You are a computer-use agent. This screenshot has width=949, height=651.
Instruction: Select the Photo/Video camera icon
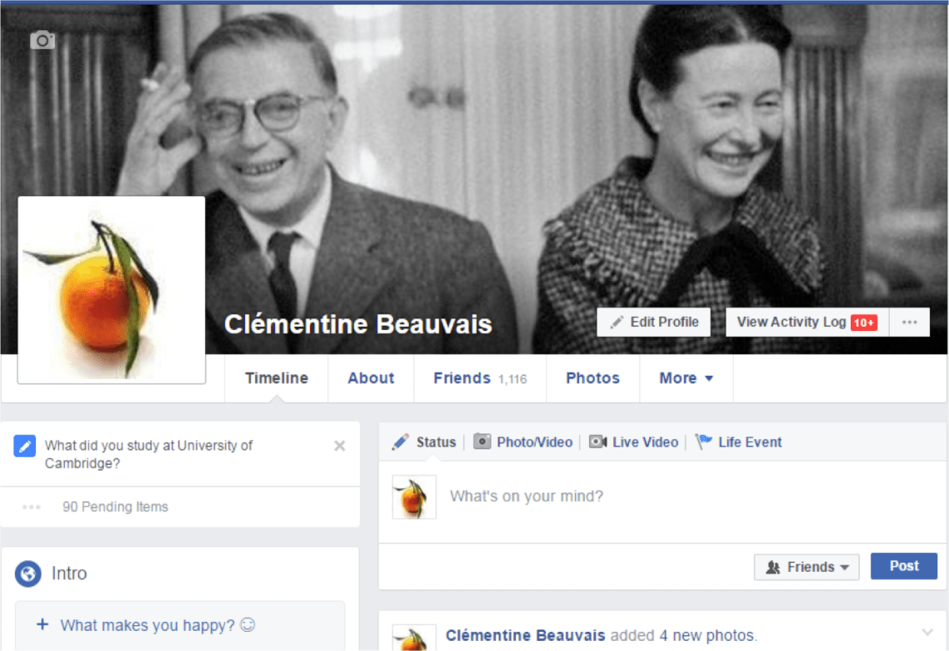[x=482, y=442]
